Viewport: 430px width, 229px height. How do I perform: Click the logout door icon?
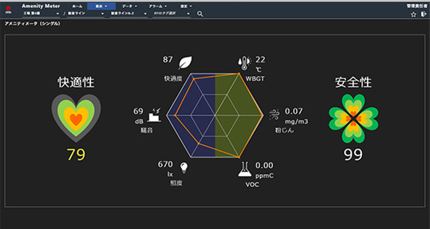(x=423, y=14)
